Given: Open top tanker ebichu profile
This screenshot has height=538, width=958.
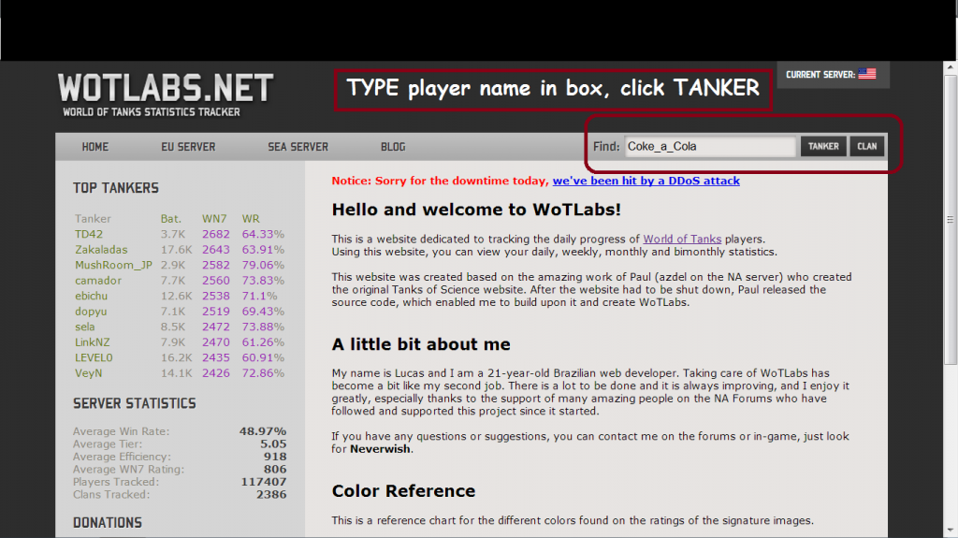Looking at the screenshot, I should coord(91,296).
